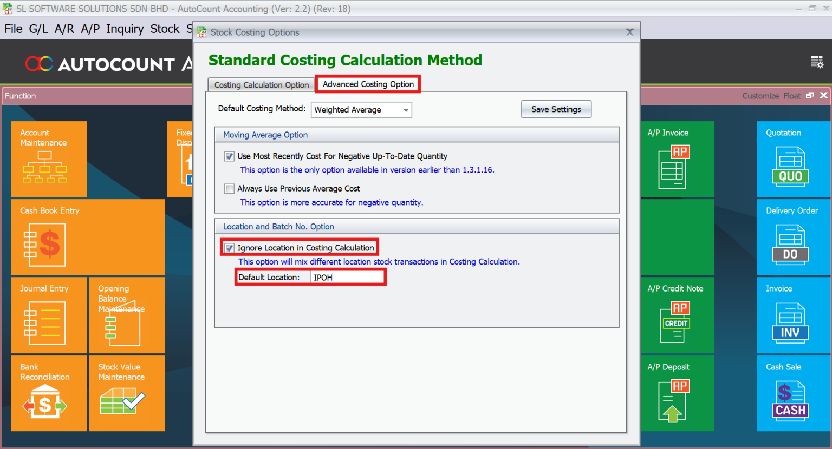Open Journal Entry
The image size is (832, 449).
[49, 315]
